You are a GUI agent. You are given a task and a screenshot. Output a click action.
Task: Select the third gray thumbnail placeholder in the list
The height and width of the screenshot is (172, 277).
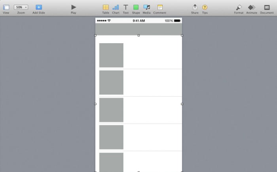pyautogui.click(x=111, y=110)
